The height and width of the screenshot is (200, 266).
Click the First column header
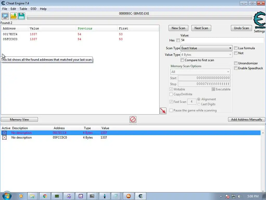coord(138,28)
